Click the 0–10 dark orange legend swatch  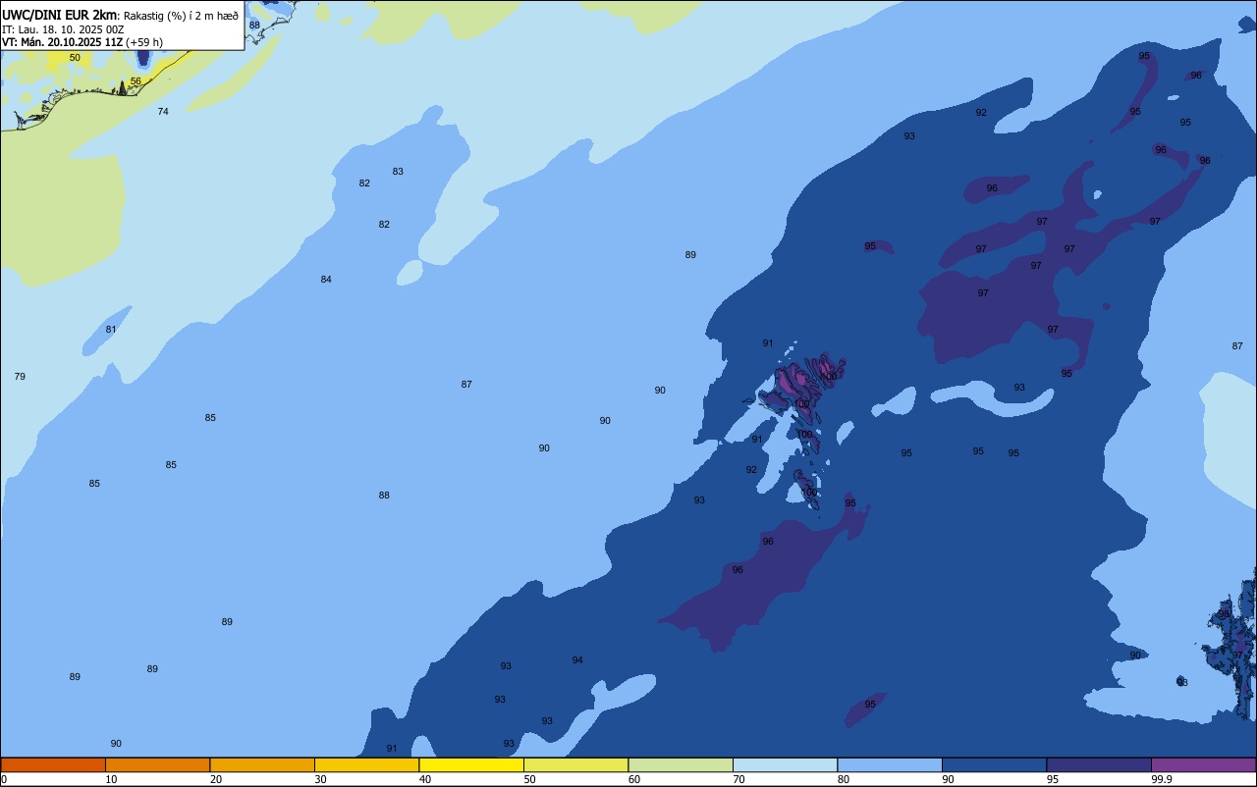coord(53,764)
